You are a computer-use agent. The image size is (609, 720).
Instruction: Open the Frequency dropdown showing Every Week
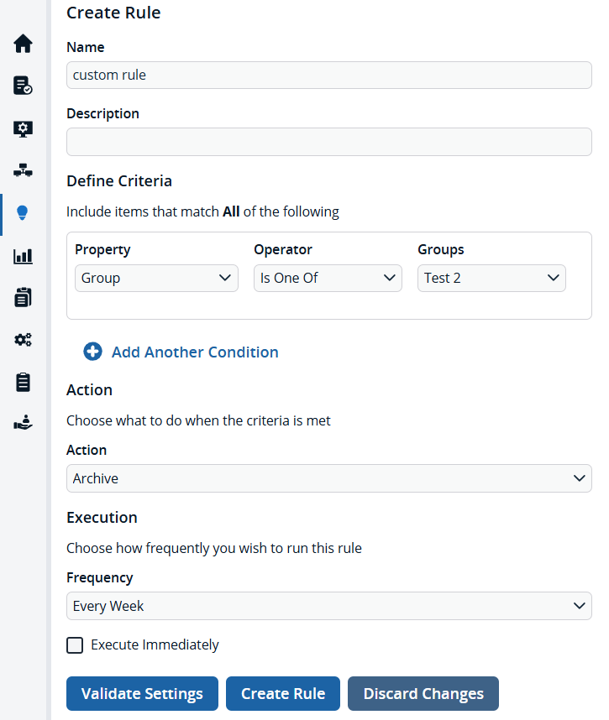[x=328, y=605]
